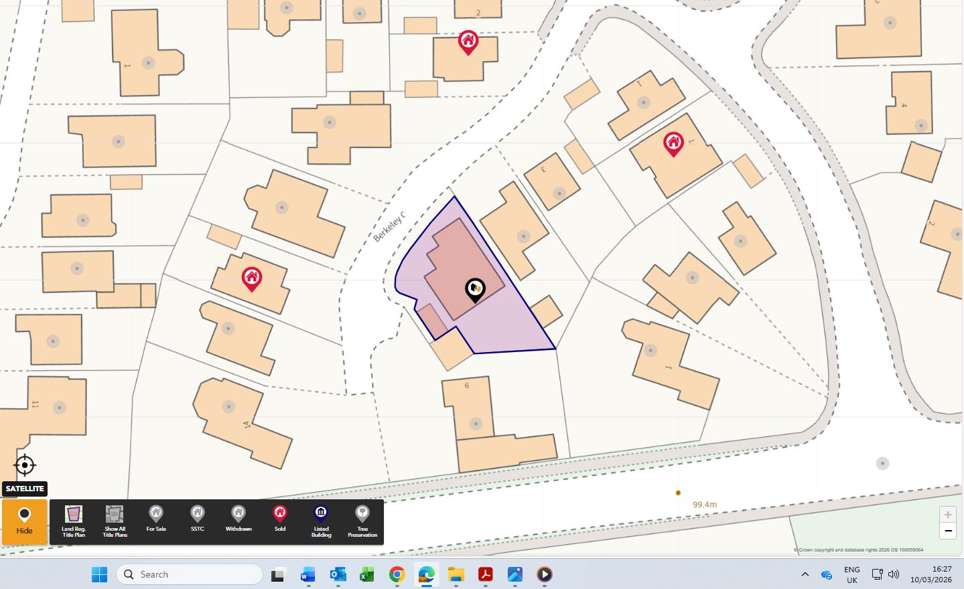Click the locate-me crosshair icon
The image size is (964, 589).
click(25, 465)
